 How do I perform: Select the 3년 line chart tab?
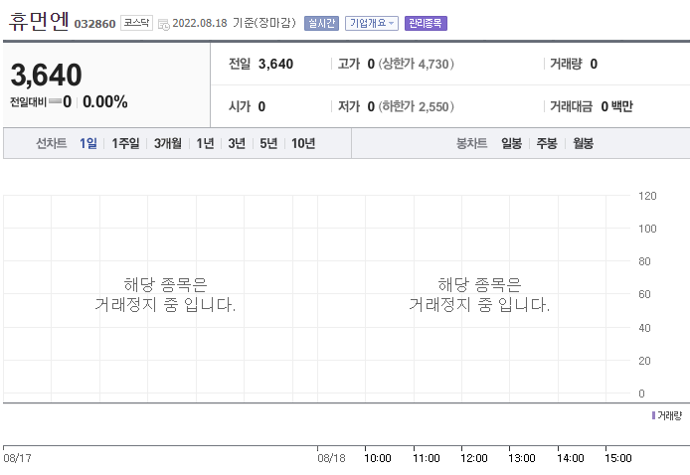237,143
